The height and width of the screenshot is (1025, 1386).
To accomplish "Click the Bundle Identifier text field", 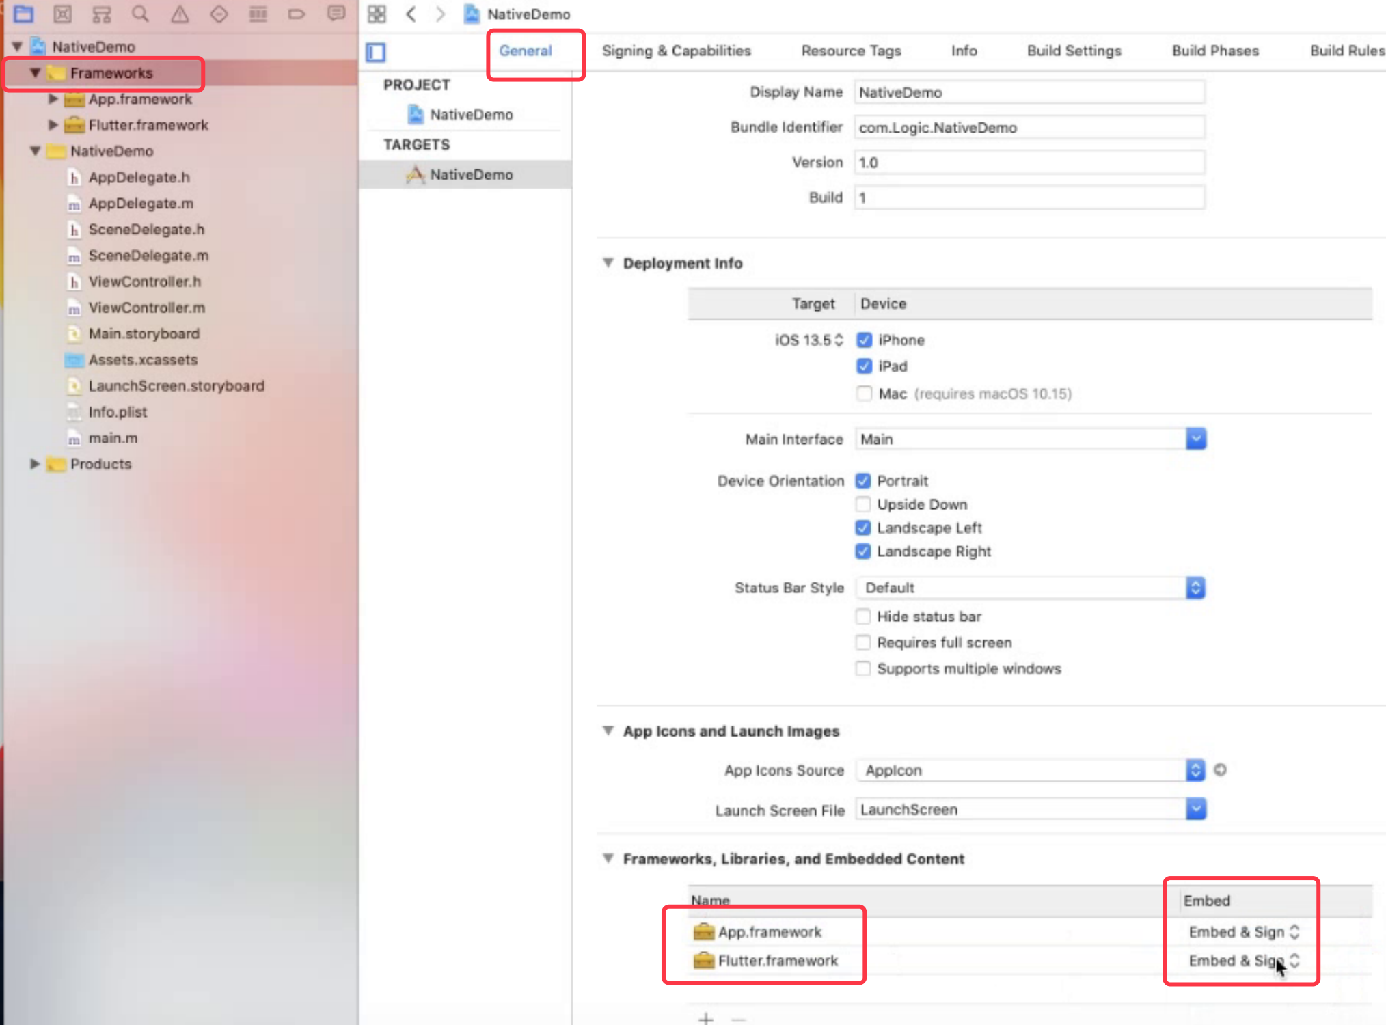I will (x=1029, y=128).
